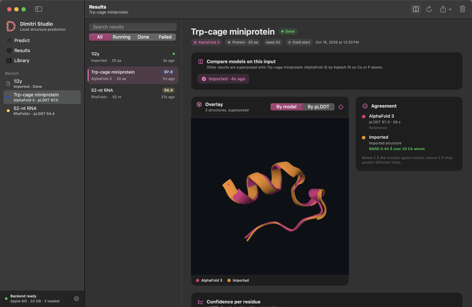Focus the Search results field

(133, 27)
